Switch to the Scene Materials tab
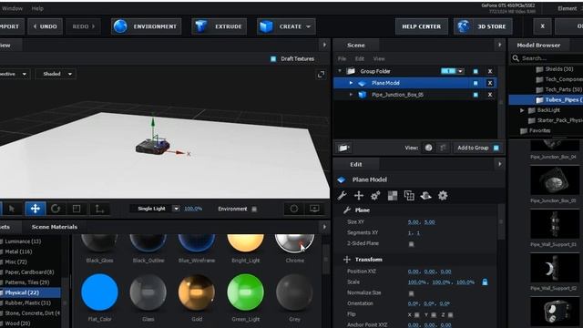 click(55, 227)
